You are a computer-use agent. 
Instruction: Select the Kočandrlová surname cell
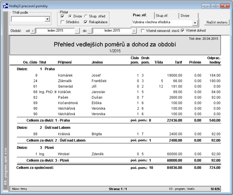[68, 103]
